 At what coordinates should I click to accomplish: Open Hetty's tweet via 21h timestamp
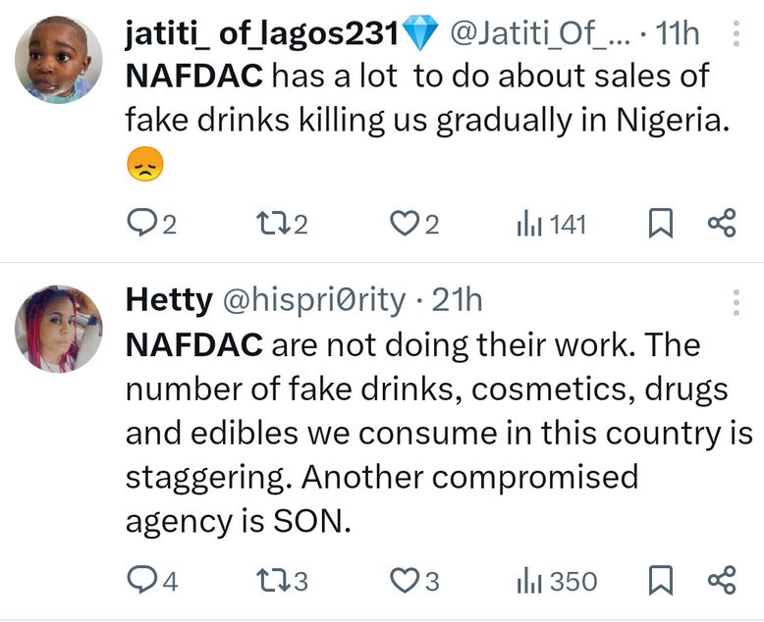click(x=458, y=300)
